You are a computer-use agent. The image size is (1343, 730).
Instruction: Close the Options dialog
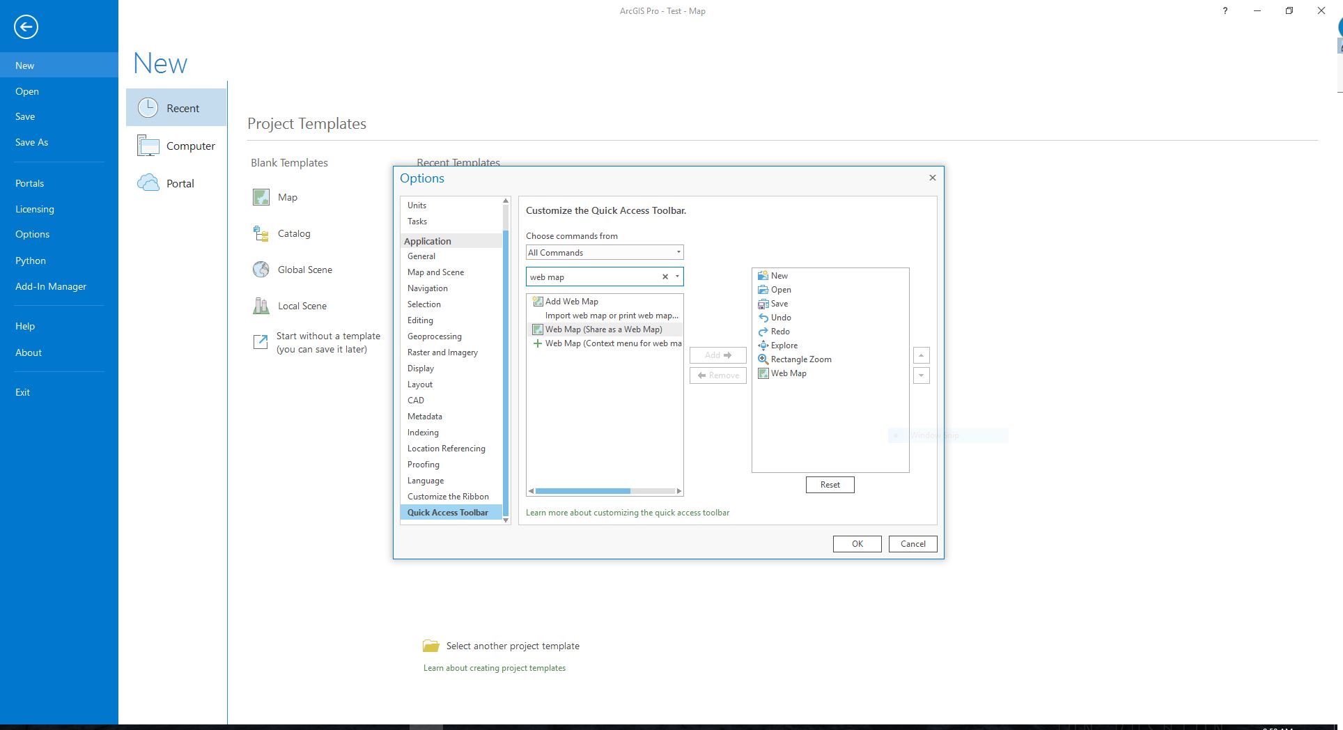tap(933, 178)
